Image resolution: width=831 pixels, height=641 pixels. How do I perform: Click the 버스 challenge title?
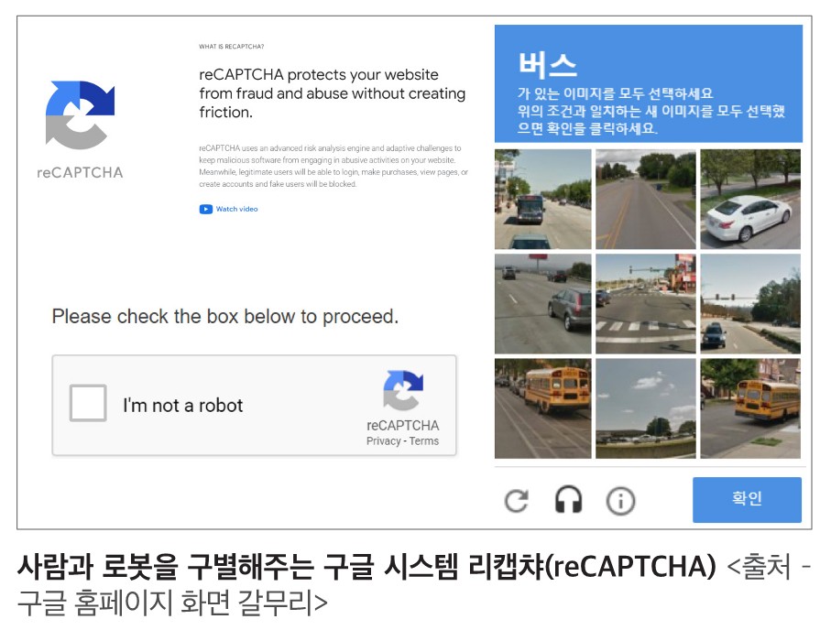click(548, 65)
